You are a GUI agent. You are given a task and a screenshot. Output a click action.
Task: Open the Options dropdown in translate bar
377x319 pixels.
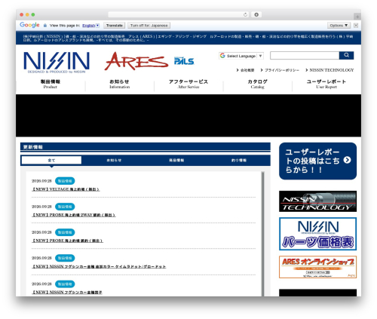click(339, 26)
